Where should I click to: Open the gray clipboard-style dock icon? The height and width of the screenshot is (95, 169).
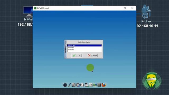pos(91,85)
